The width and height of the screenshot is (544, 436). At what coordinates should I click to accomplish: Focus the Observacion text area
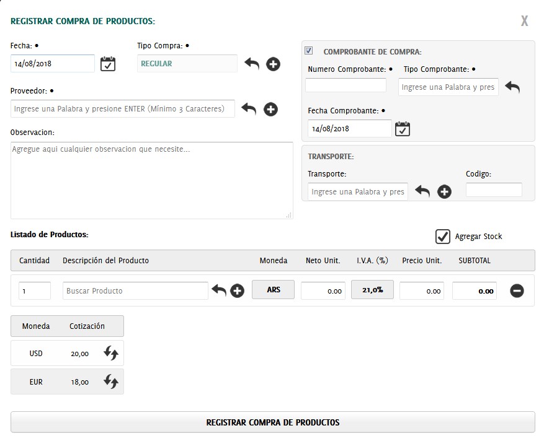(x=151, y=180)
